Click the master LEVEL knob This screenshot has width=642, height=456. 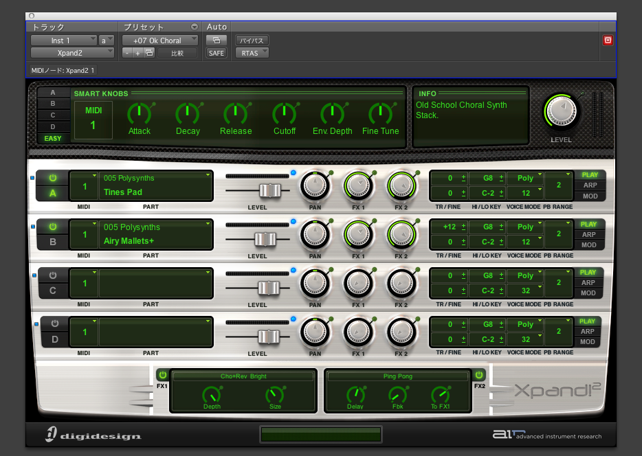(562, 111)
